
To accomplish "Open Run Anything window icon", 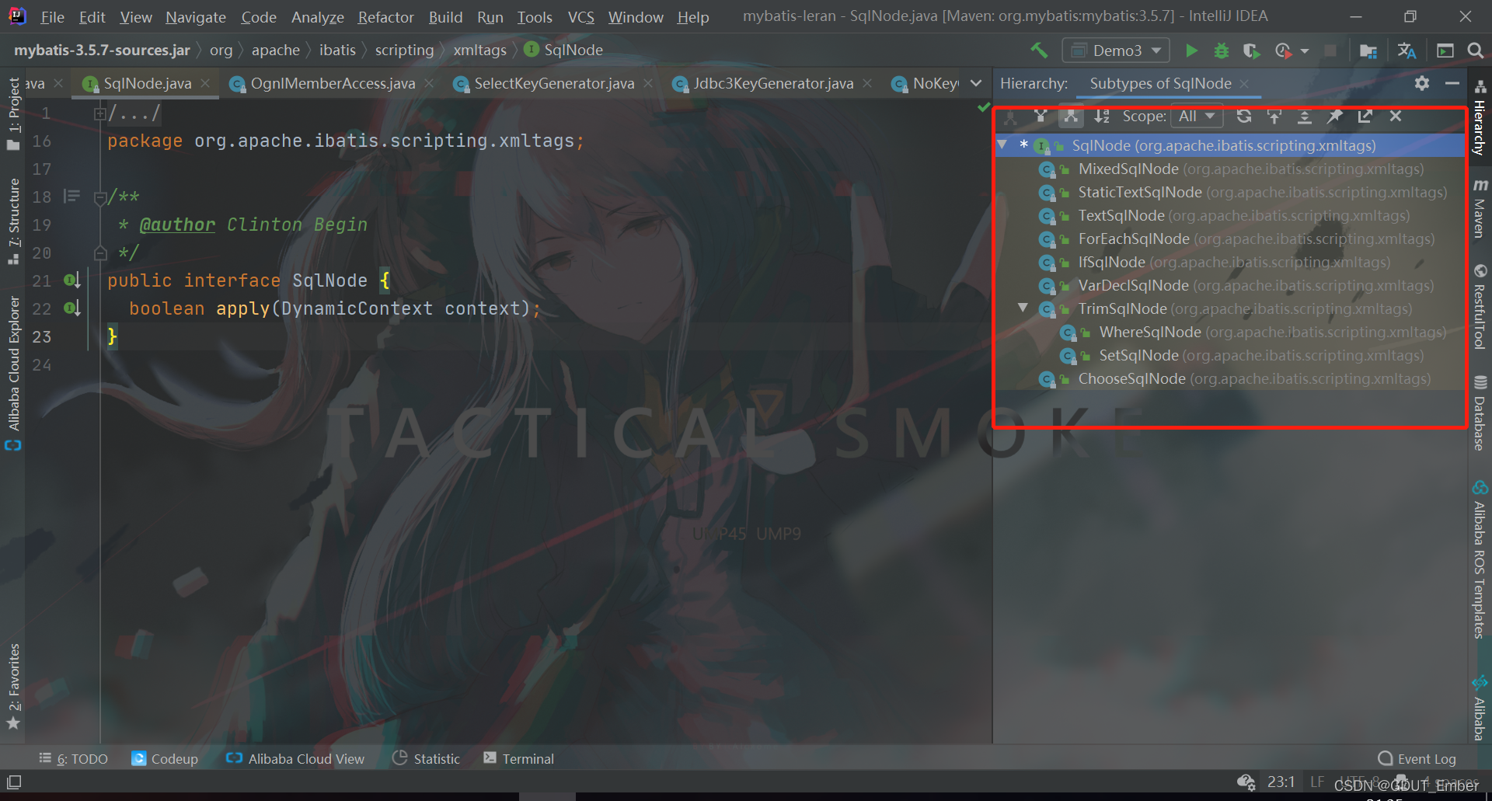I will click(1445, 50).
